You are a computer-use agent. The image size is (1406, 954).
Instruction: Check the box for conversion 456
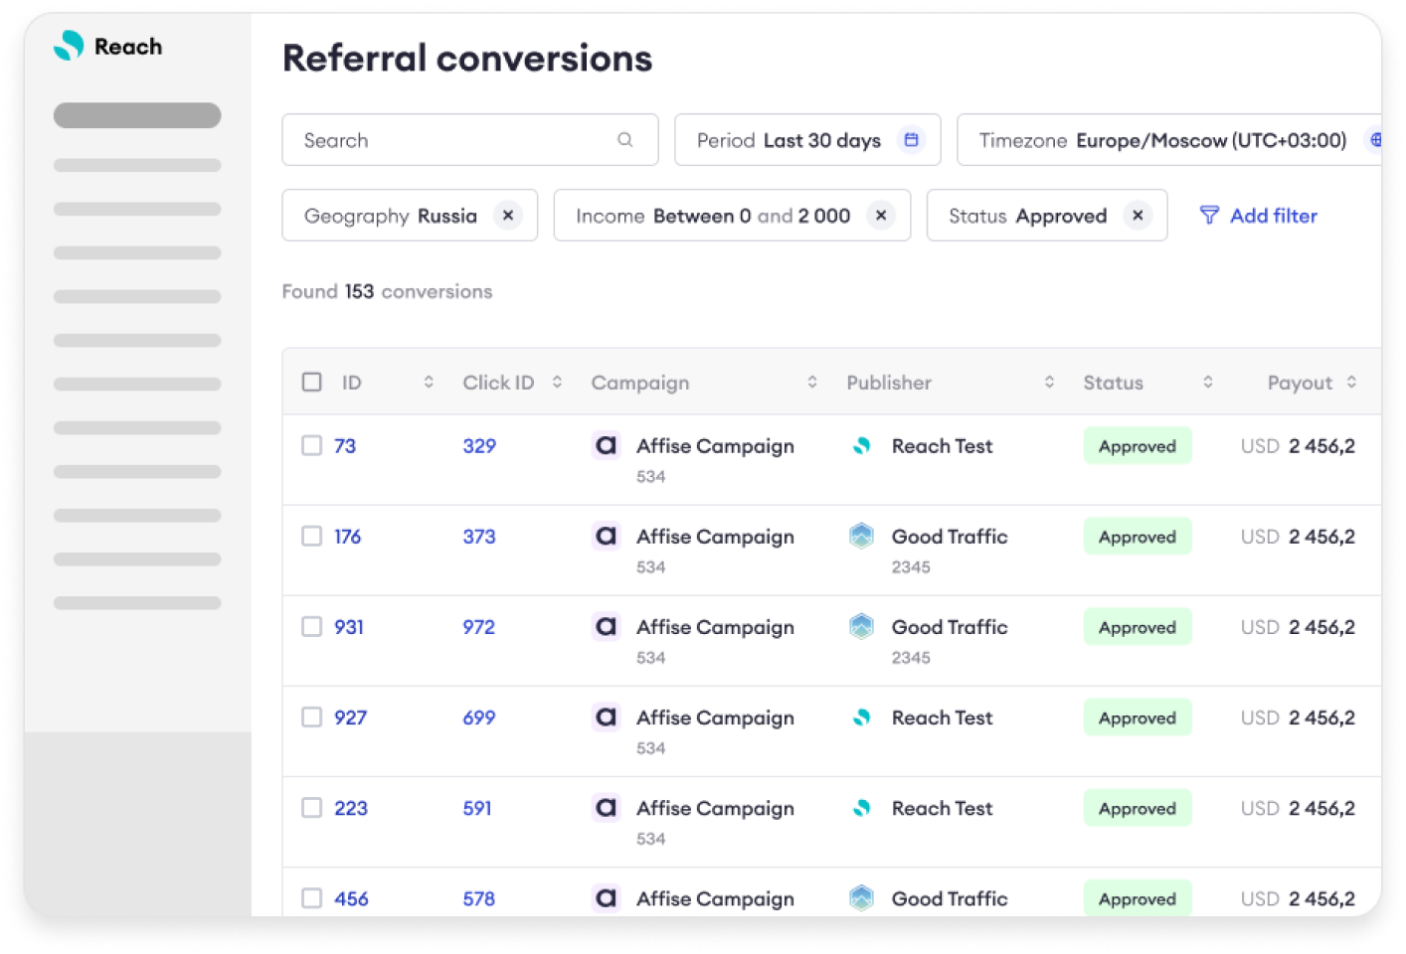click(312, 898)
